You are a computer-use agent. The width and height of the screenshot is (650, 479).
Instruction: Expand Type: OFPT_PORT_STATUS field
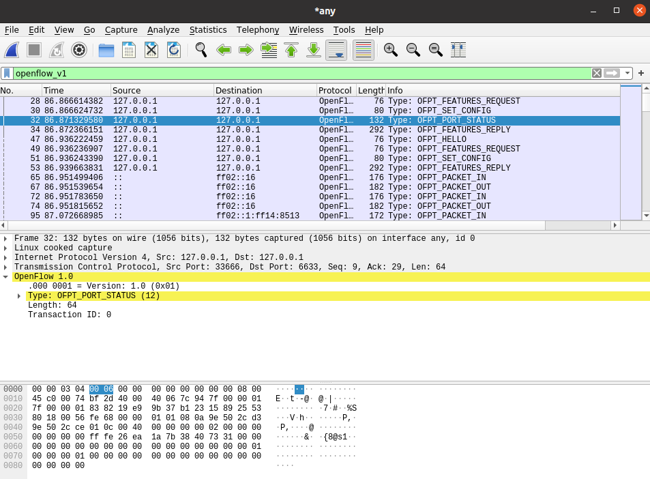click(x=19, y=295)
